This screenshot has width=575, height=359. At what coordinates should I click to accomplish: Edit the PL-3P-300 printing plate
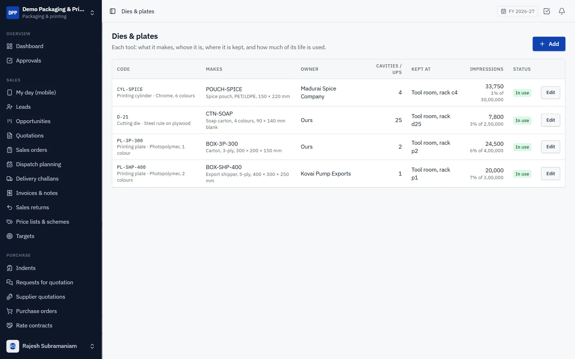click(x=551, y=147)
